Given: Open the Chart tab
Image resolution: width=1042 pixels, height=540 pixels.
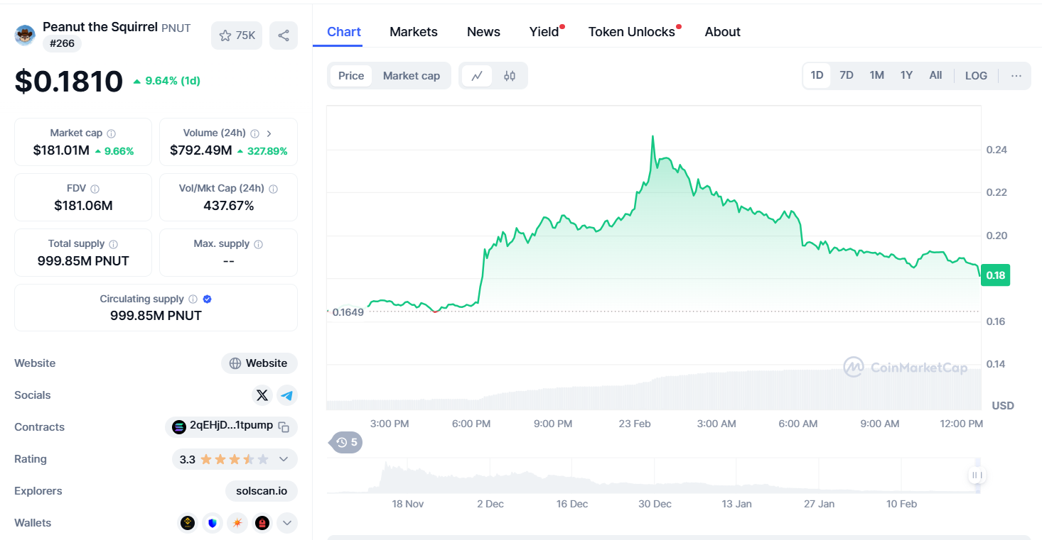Looking at the screenshot, I should (344, 32).
